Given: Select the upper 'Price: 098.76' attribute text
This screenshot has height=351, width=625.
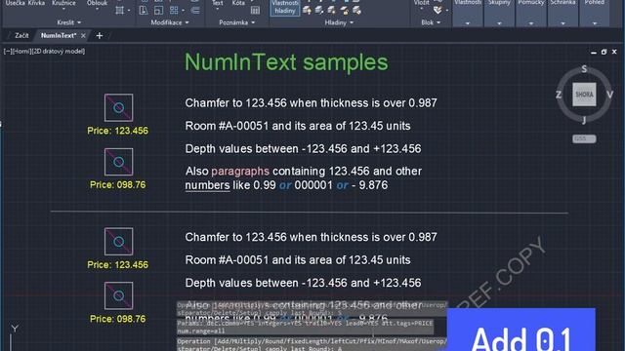Looking at the screenshot, I should [117, 184].
